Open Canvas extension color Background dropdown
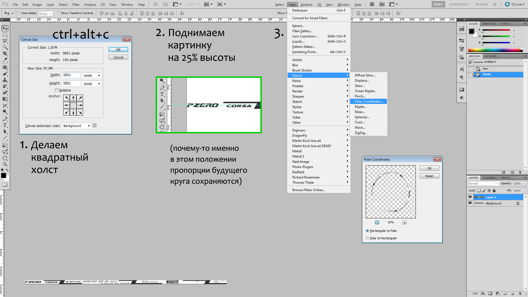The height and width of the screenshot is (297, 528). pos(76,126)
